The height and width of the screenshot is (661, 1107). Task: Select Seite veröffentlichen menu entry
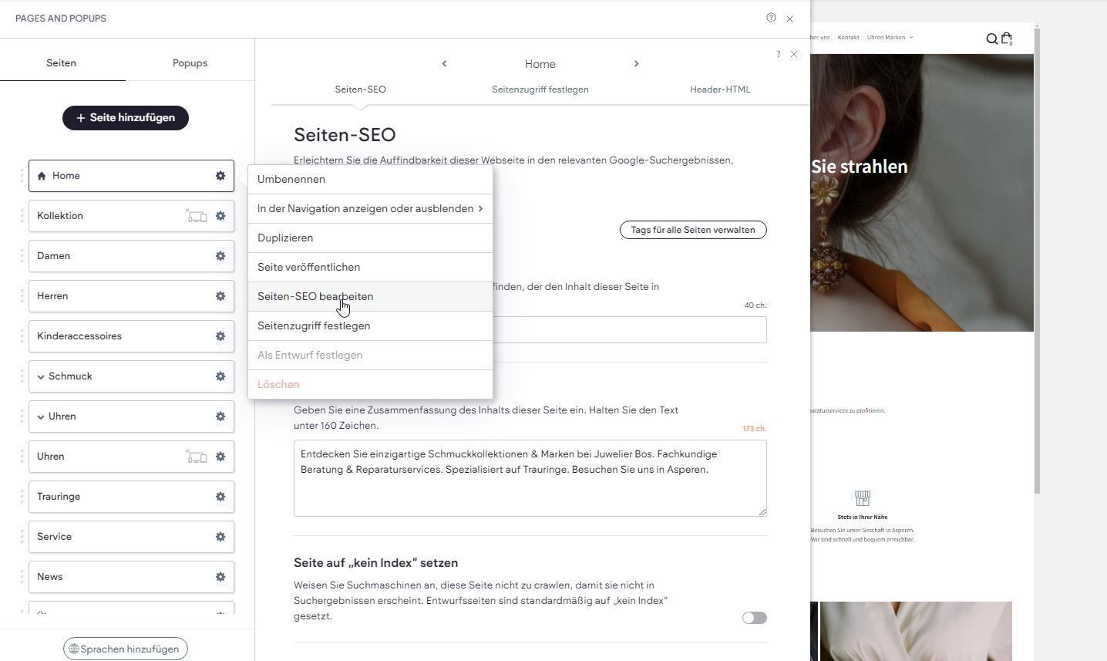pyautogui.click(x=370, y=267)
